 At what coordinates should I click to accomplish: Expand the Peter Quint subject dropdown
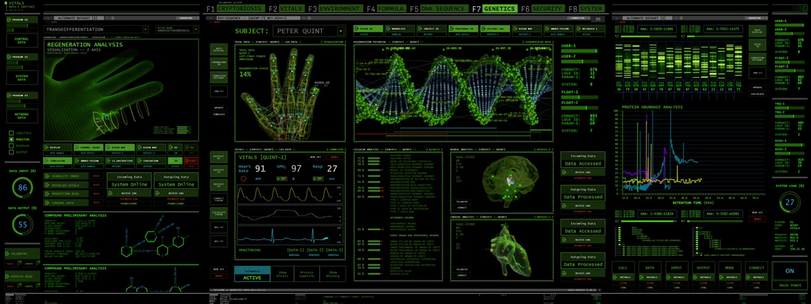click(341, 31)
